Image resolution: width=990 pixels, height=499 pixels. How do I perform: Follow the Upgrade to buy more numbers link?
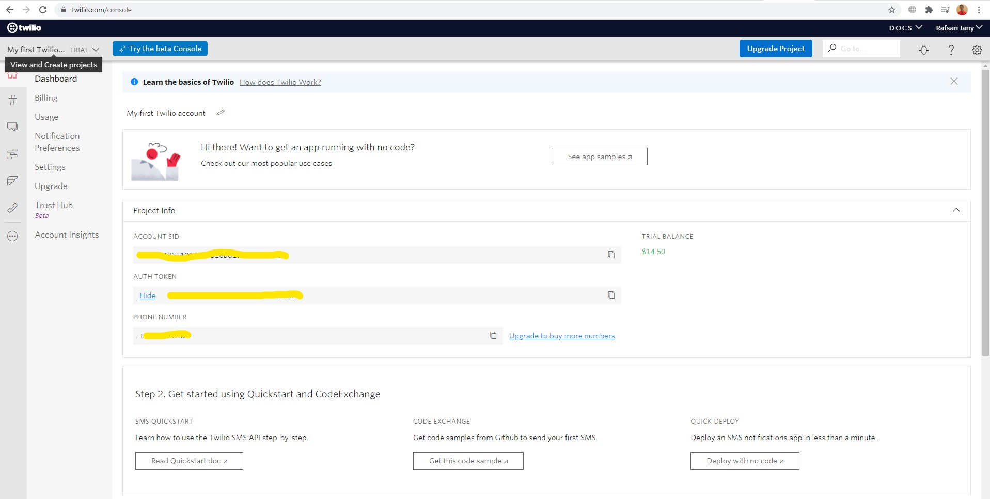click(x=562, y=335)
